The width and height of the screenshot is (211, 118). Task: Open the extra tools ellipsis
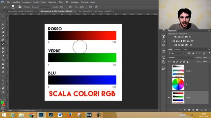tap(3, 96)
